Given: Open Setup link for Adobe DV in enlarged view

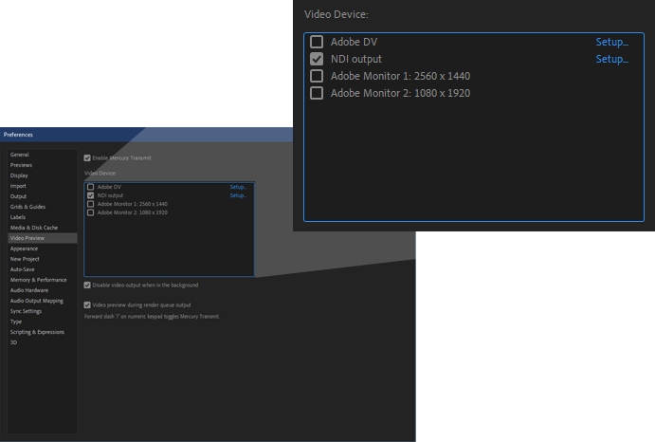Looking at the screenshot, I should coord(611,42).
